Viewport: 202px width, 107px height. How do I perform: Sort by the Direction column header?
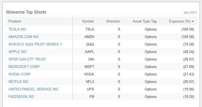[113, 21]
